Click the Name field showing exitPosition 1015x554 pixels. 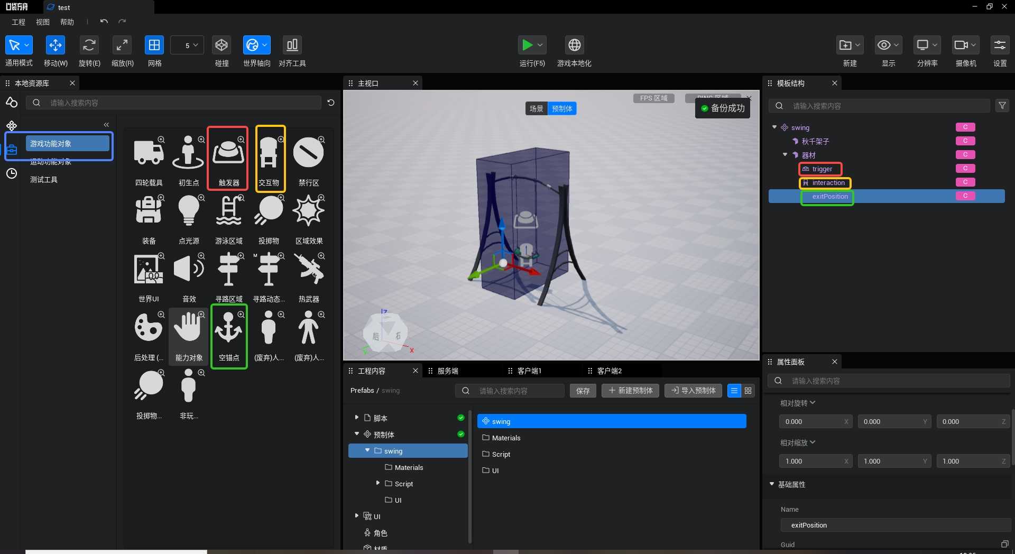click(896, 525)
